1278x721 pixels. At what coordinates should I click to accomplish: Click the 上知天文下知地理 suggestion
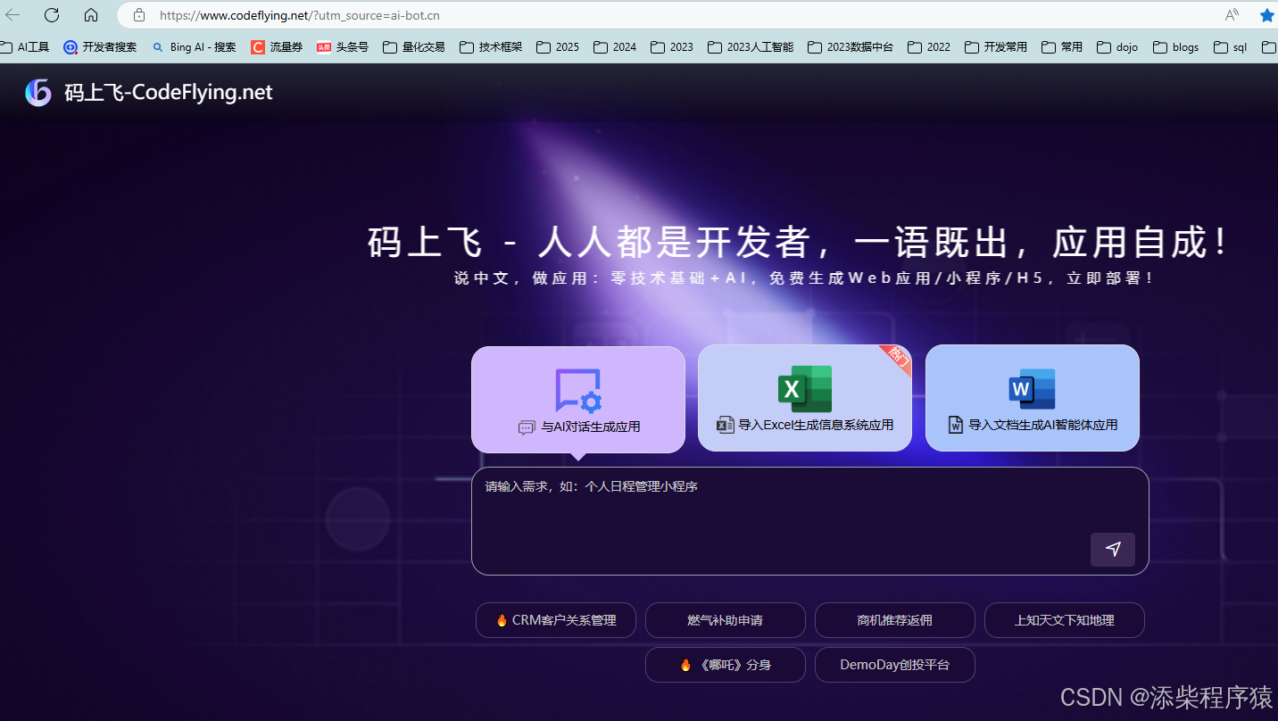point(1065,620)
